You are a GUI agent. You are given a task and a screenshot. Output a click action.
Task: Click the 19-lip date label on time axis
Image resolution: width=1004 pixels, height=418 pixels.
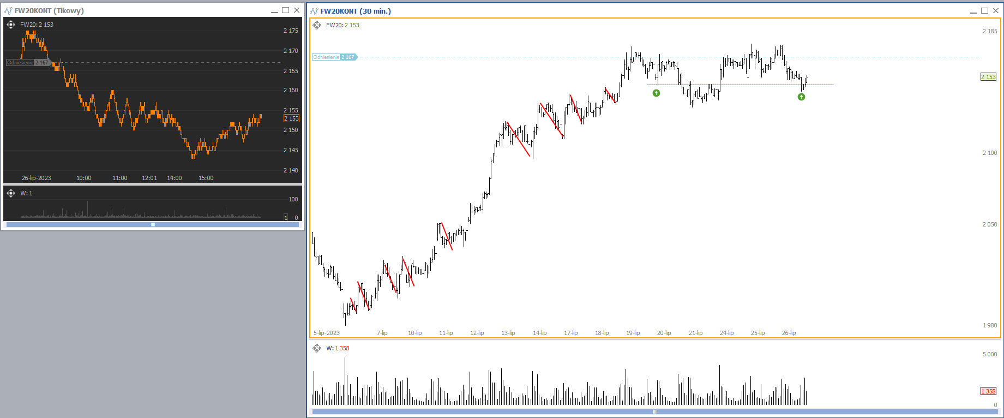click(633, 333)
